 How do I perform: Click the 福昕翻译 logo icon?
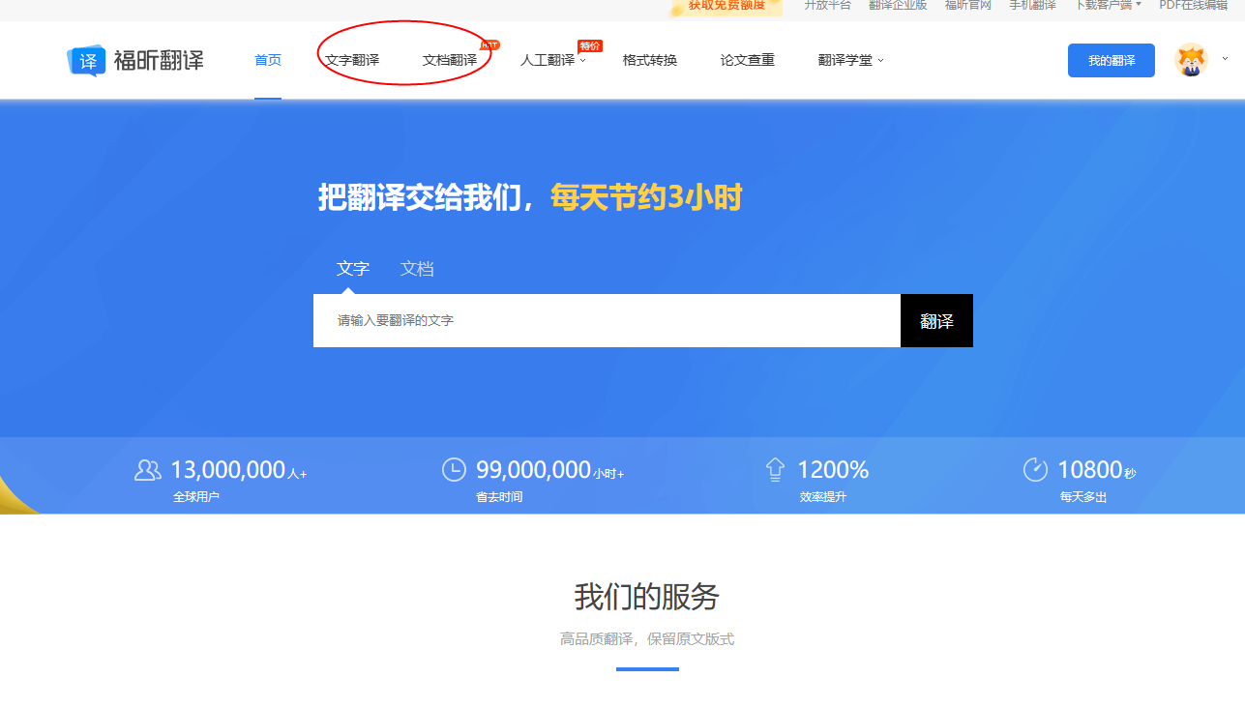coord(86,61)
